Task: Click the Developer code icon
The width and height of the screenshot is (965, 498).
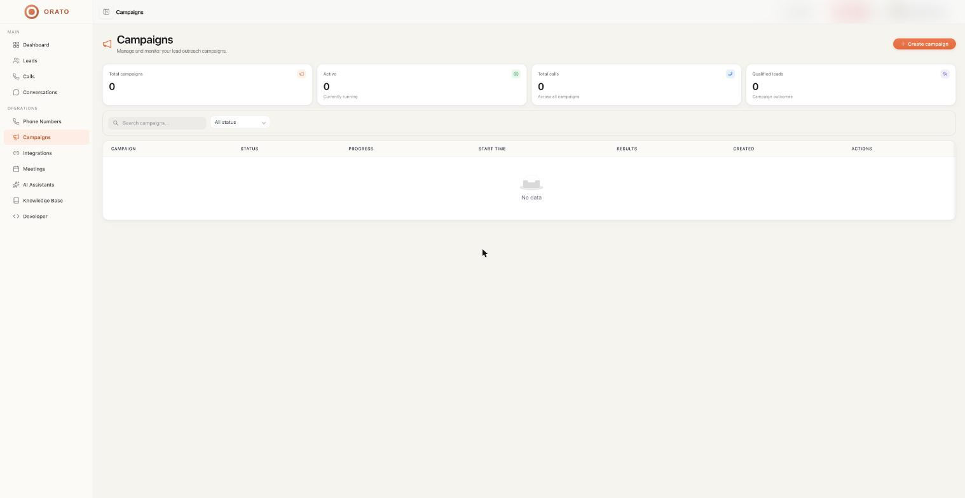Action: [x=16, y=217]
